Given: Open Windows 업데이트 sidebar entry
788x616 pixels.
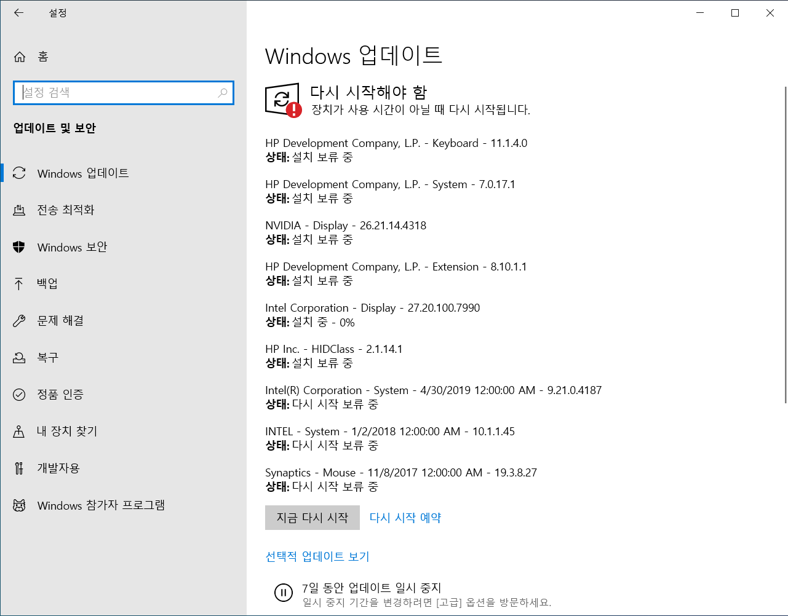Looking at the screenshot, I should pyautogui.click(x=123, y=173).
